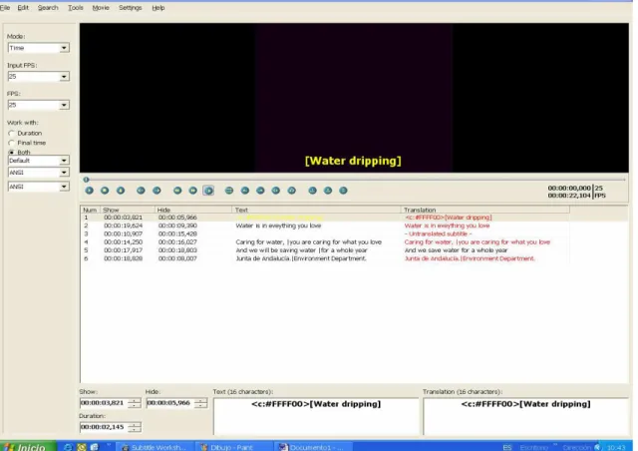The height and width of the screenshot is (451, 638).
Task: Mark as last sync point button
Action: click(328, 191)
